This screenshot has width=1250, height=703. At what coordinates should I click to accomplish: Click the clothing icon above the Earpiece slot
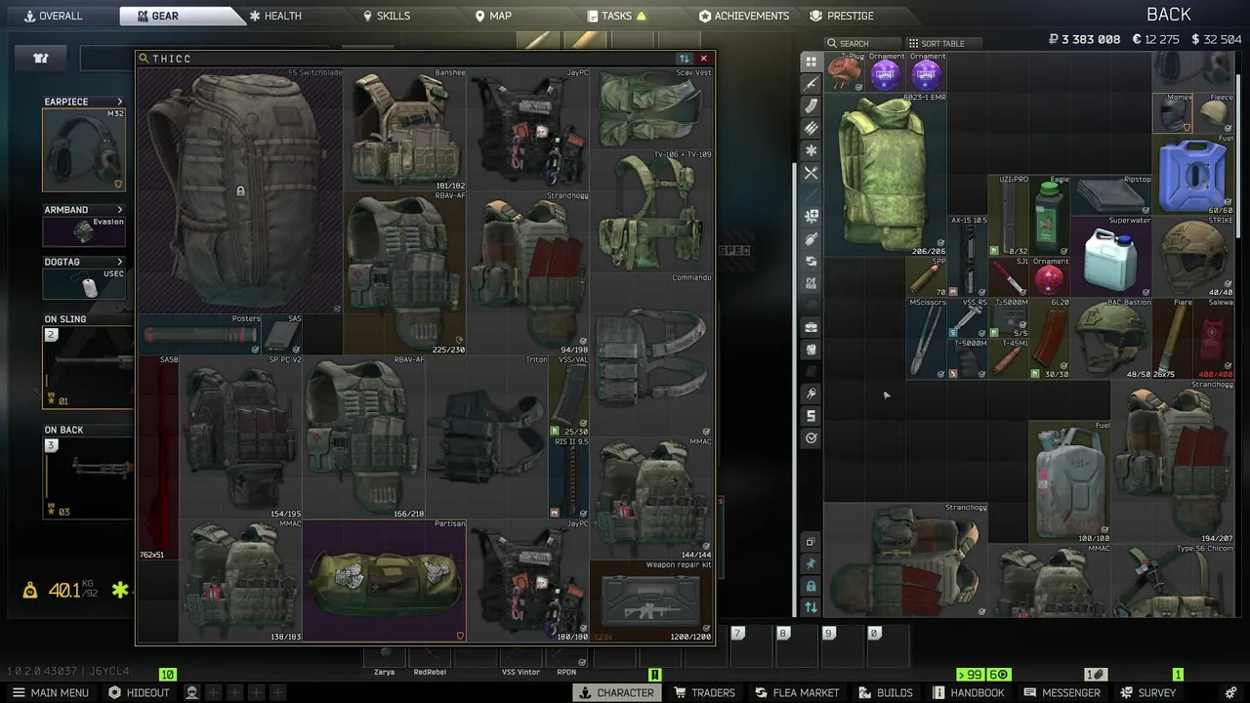[x=41, y=59]
